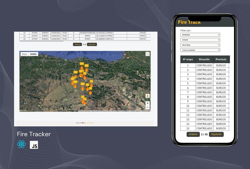The height and width of the screenshot is (169, 250).
Task: Click Anterior button below desktop table
Action: point(77,44)
